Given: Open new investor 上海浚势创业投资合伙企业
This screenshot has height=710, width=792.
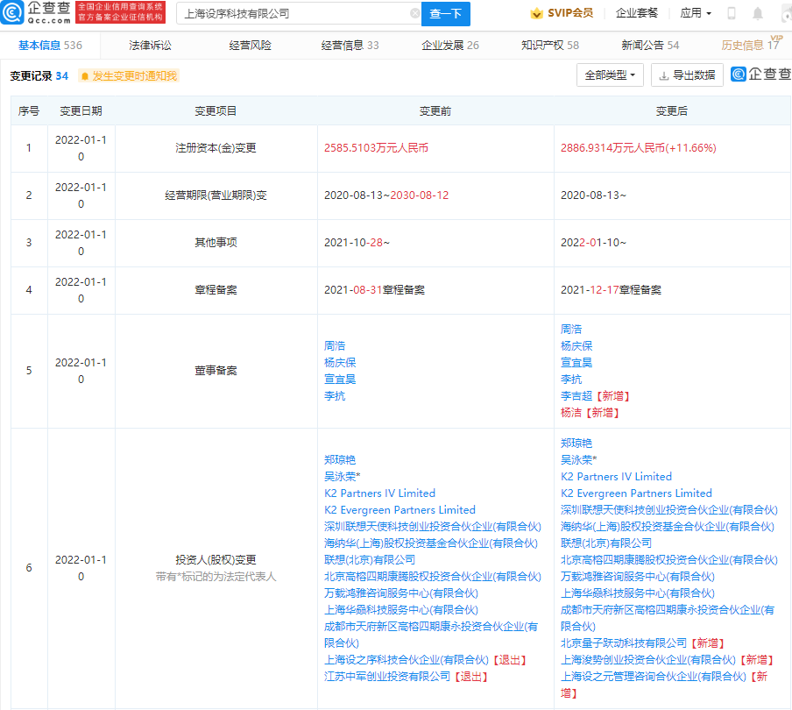Looking at the screenshot, I should coord(648,660).
